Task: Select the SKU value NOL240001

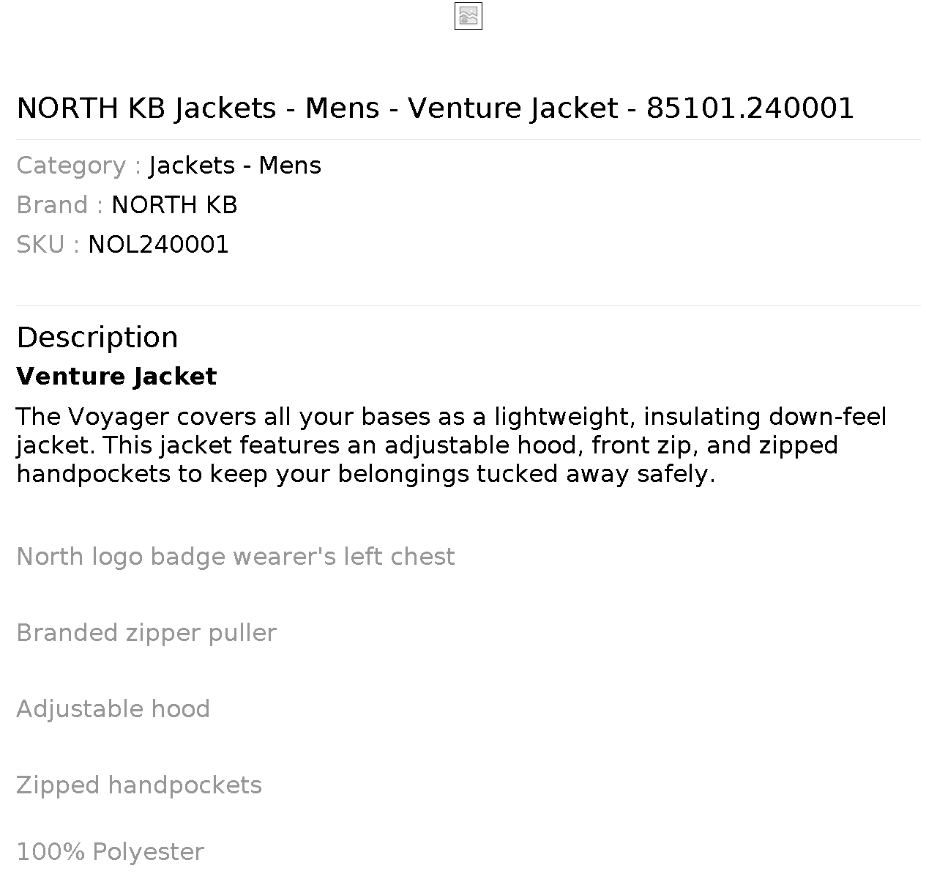Action: click(x=159, y=245)
